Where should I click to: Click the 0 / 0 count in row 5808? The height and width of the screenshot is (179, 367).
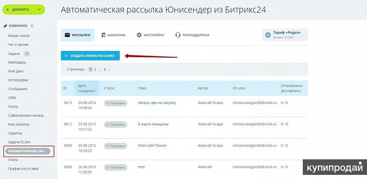tap(284, 146)
